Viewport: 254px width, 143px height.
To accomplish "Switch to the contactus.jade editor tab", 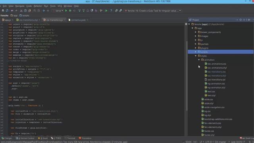I will 78,20.
